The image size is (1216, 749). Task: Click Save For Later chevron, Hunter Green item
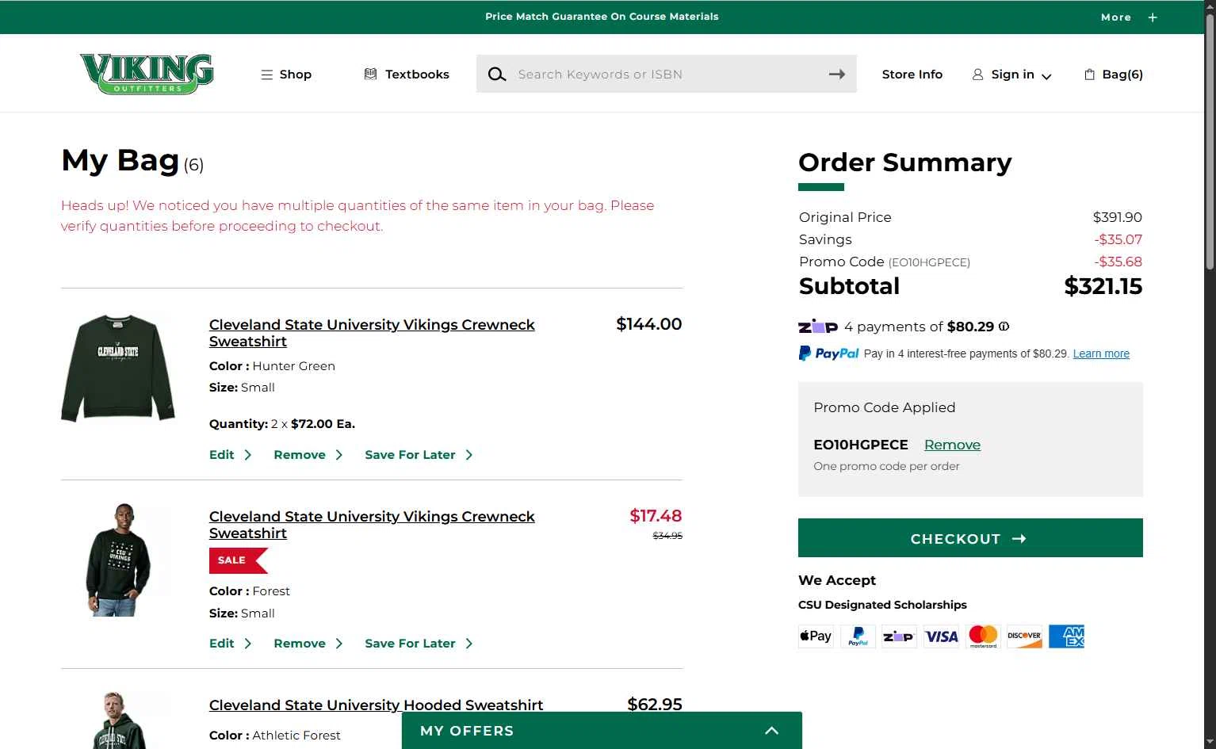click(469, 455)
